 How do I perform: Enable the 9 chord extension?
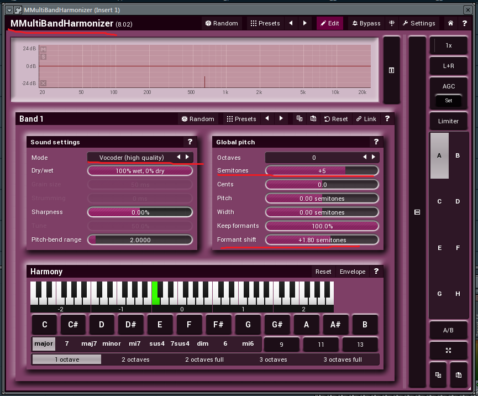[281, 345]
